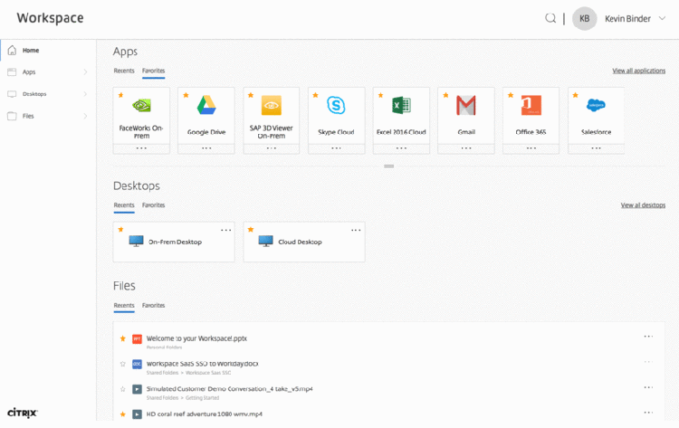This screenshot has height=428, width=679.
Task: Toggle favorite star on Cloud Desktop
Action: [251, 229]
